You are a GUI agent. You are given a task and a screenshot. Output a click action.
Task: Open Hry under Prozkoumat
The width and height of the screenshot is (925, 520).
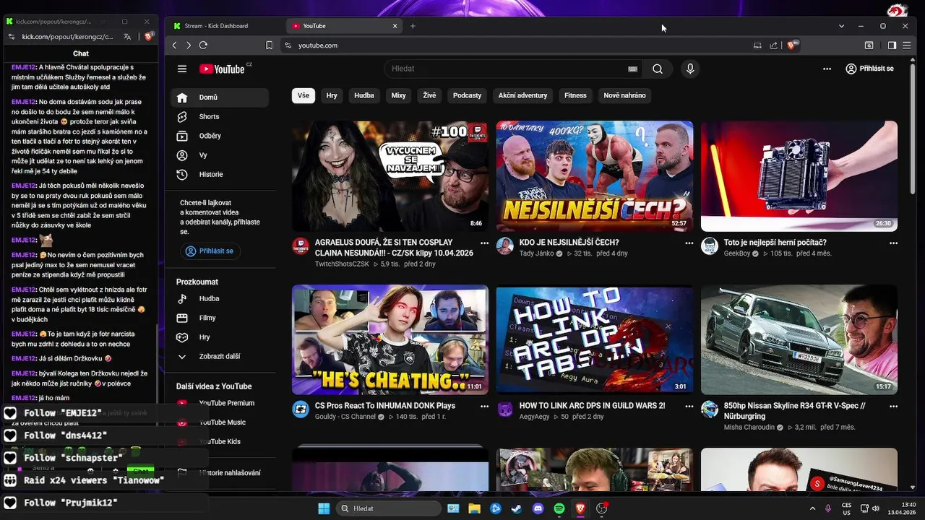220,337
